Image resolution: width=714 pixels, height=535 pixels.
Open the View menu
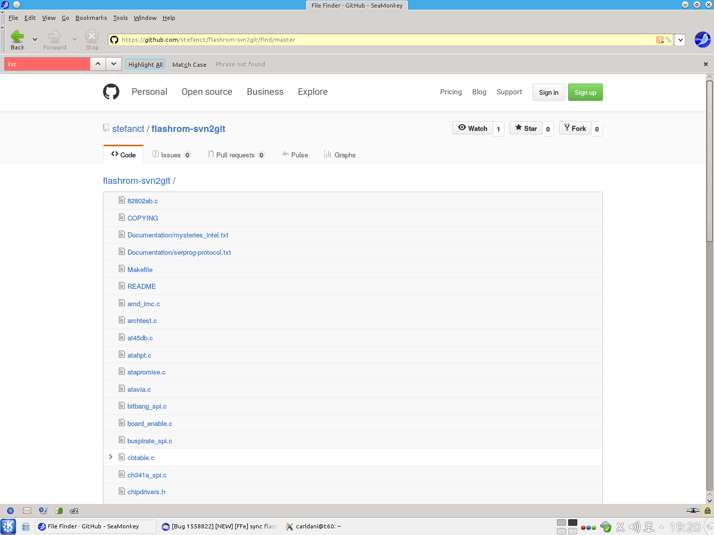click(x=48, y=18)
